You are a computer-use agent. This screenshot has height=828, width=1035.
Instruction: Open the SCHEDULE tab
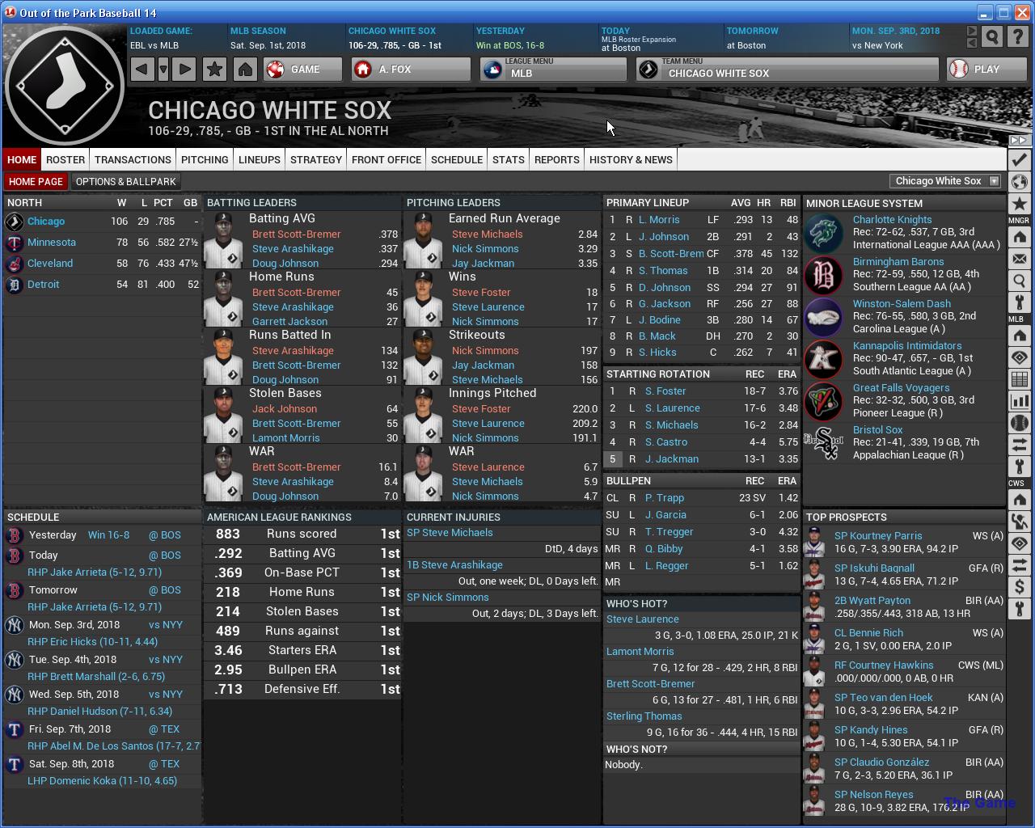tap(457, 159)
